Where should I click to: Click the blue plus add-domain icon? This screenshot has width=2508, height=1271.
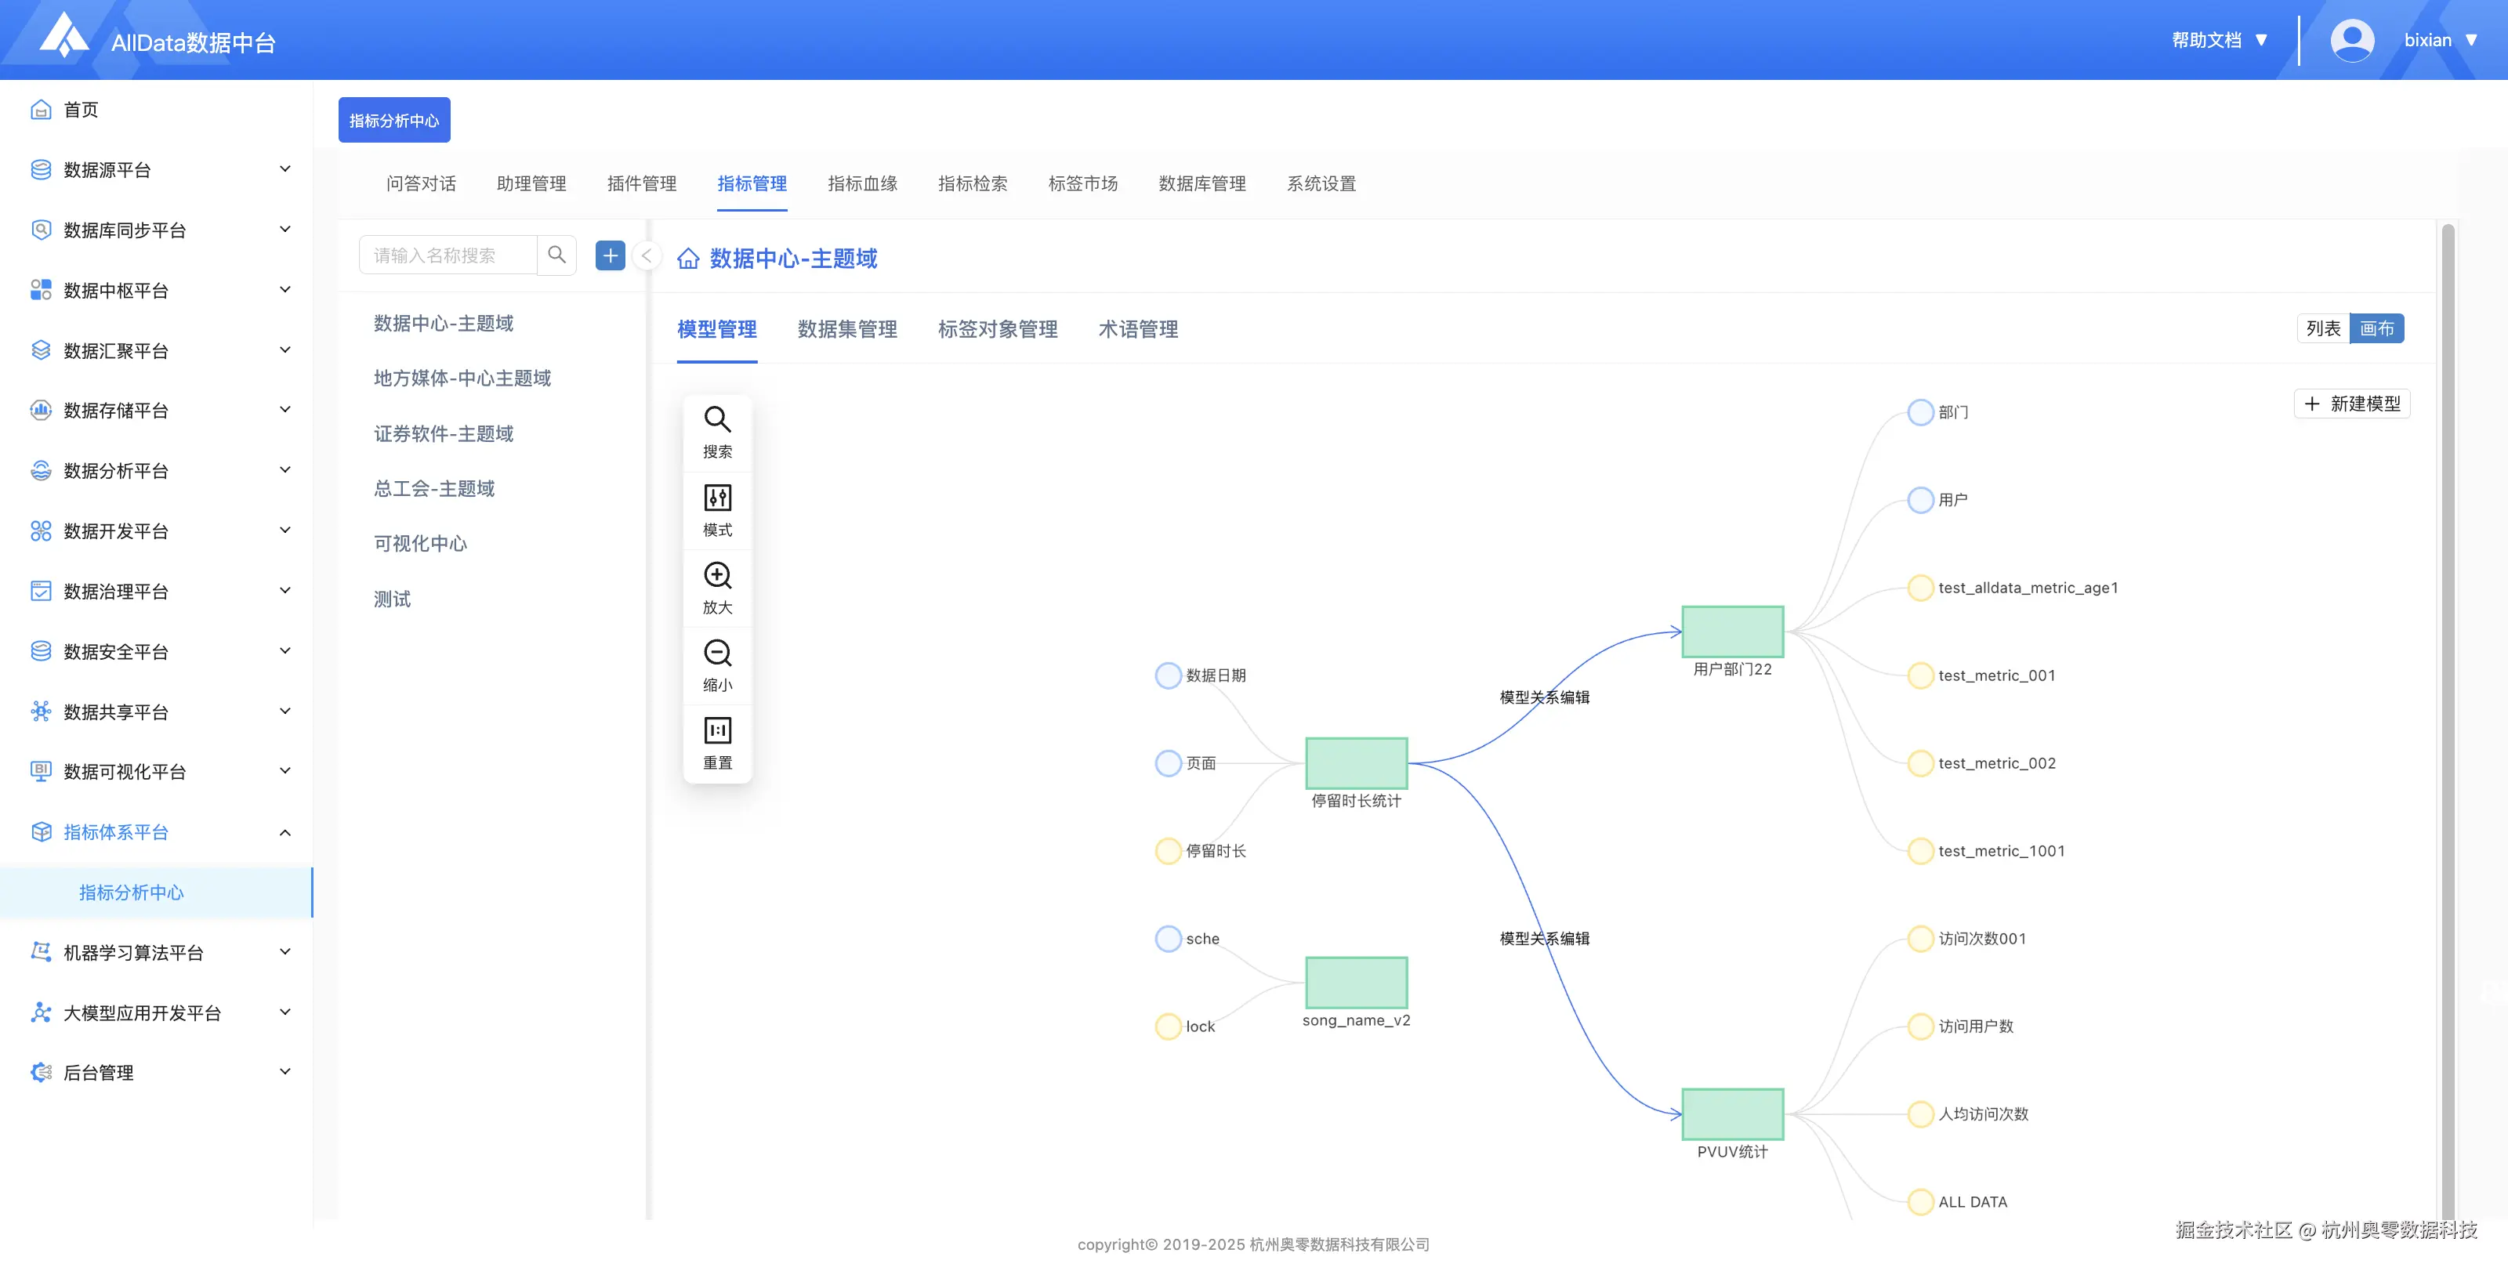[x=611, y=255]
